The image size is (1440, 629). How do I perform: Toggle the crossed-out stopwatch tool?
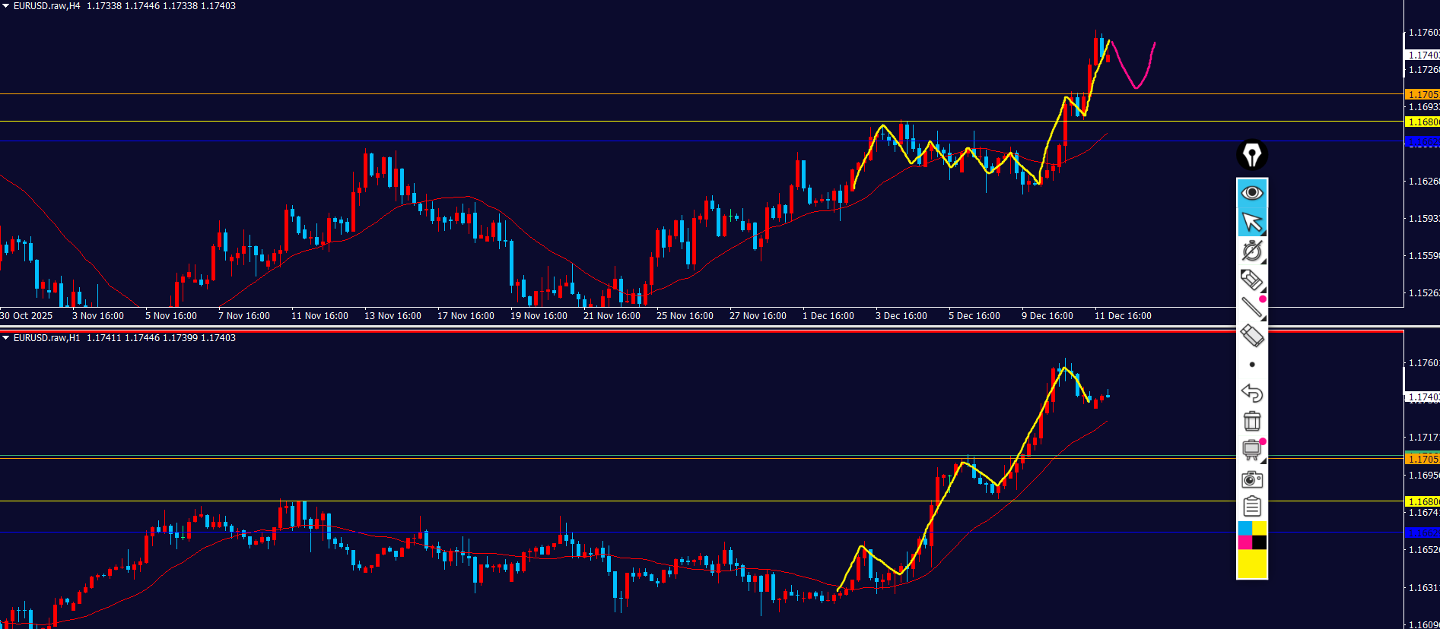(x=1251, y=251)
